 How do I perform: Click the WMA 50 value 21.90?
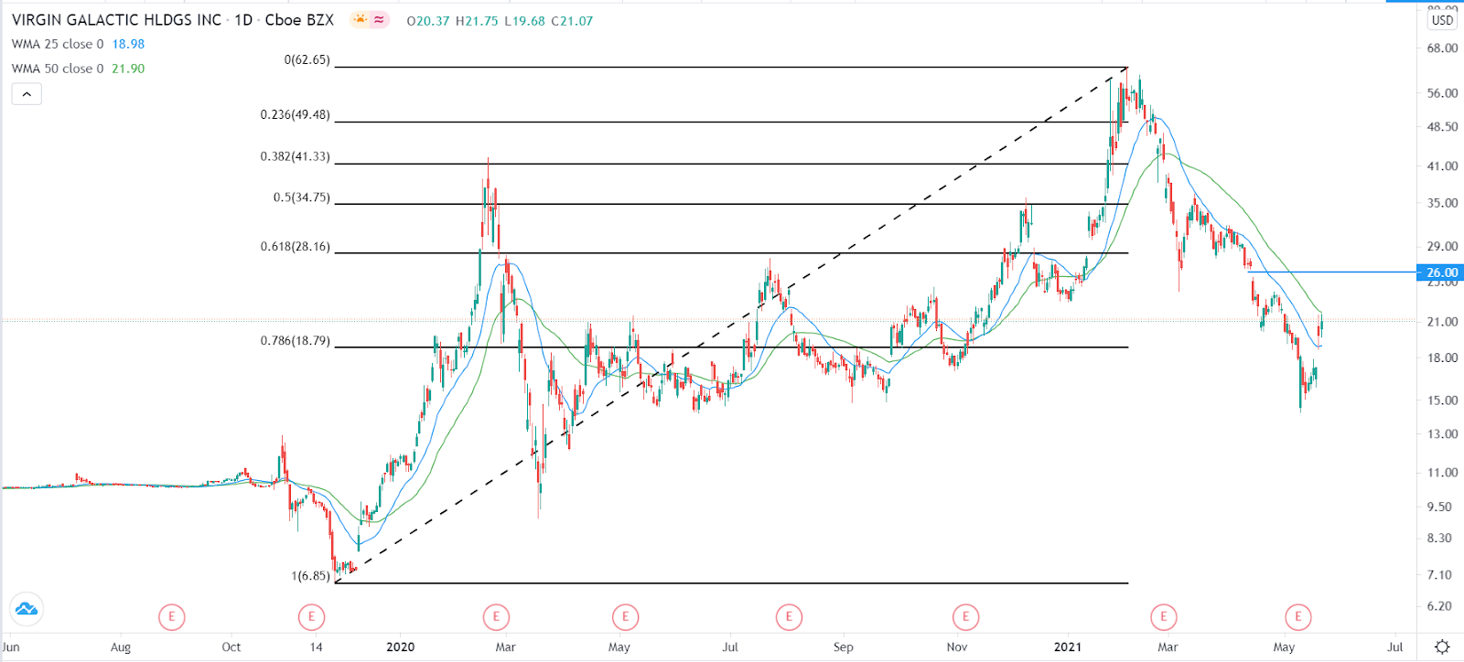[x=128, y=69]
